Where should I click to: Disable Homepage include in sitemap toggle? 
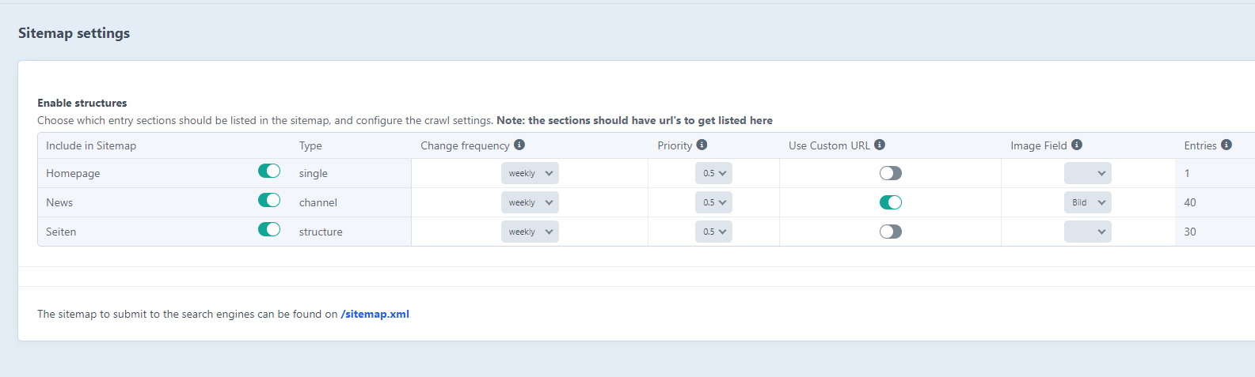pyautogui.click(x=269, y=172)
